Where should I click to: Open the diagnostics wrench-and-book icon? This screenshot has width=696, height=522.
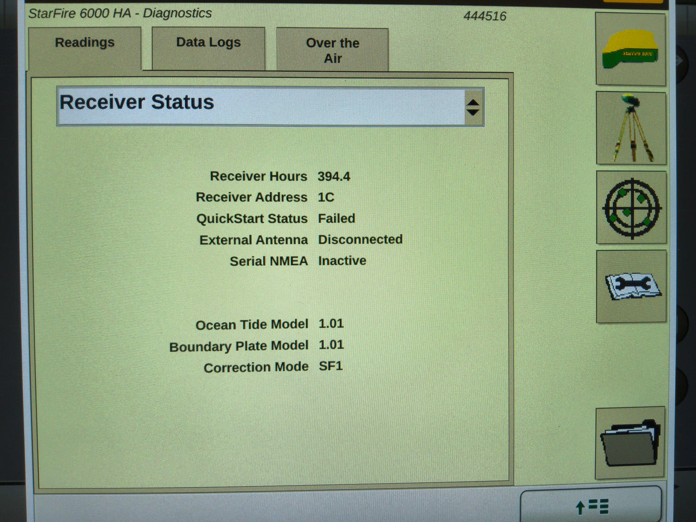631,287
